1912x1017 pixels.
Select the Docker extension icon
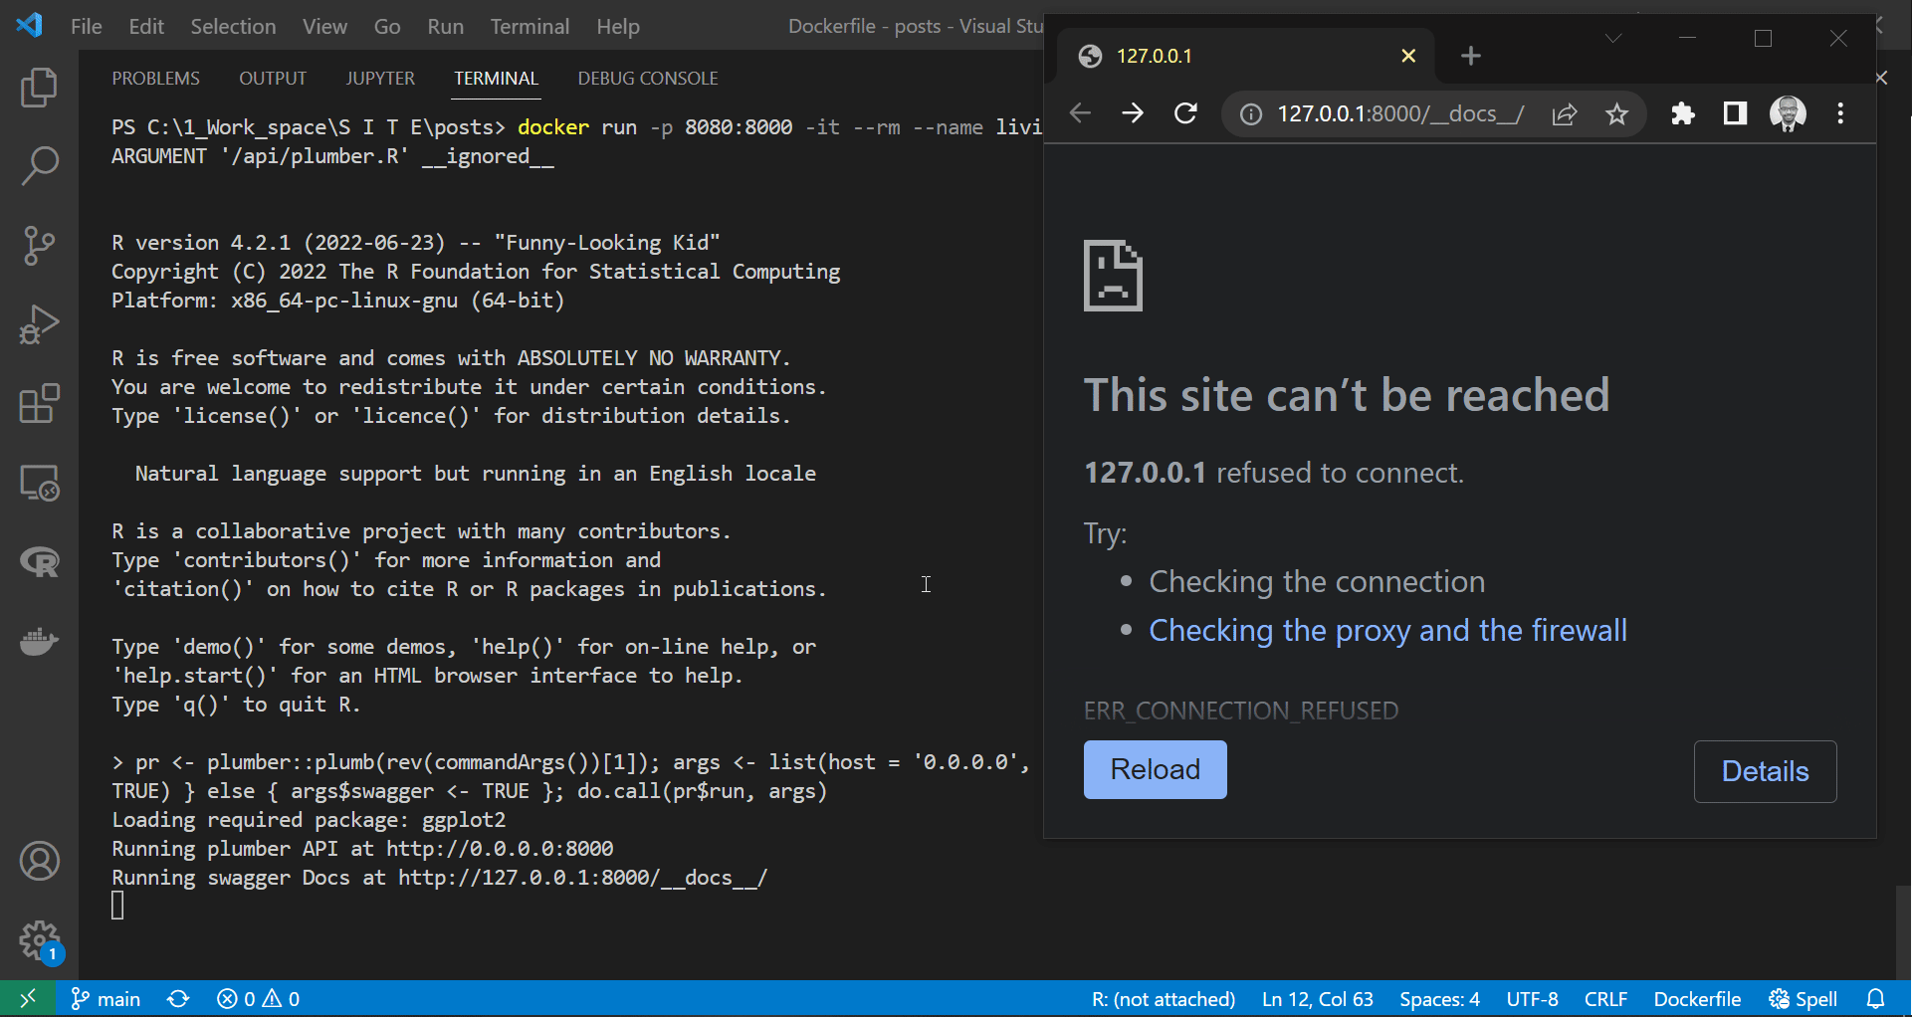[x=39, y=642]
